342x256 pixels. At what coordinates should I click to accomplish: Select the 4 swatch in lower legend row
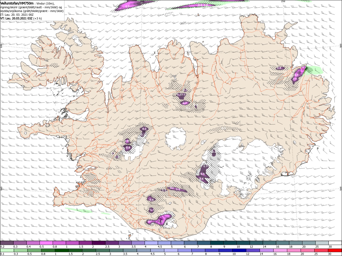(143, 250)
